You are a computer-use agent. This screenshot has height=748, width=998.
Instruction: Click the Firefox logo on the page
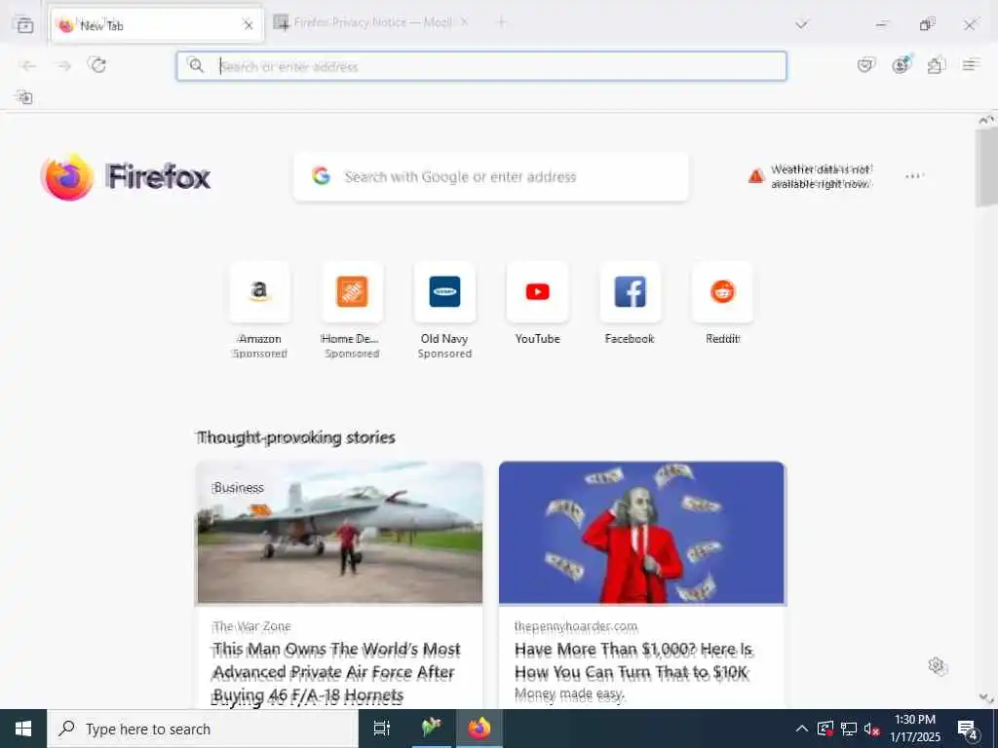point(126,177)
